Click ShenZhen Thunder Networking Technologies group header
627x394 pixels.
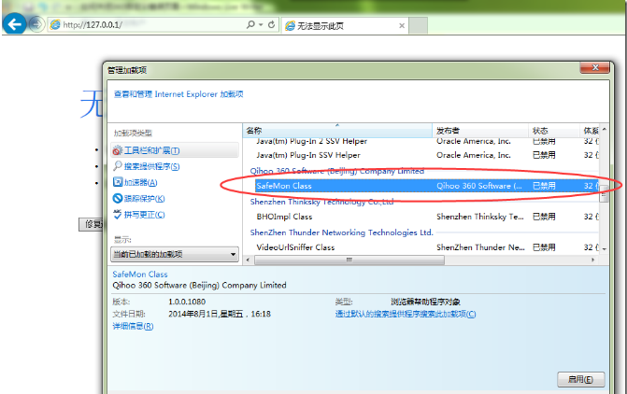(x=342, y=232)
